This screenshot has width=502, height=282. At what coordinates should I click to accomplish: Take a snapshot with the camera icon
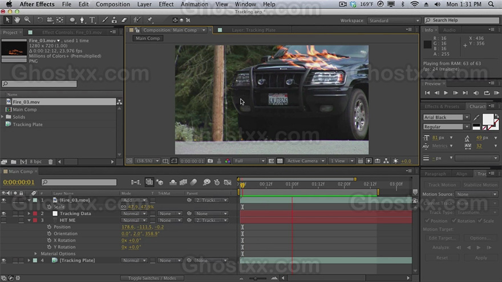pyautogui.click(x=210, y=161)
